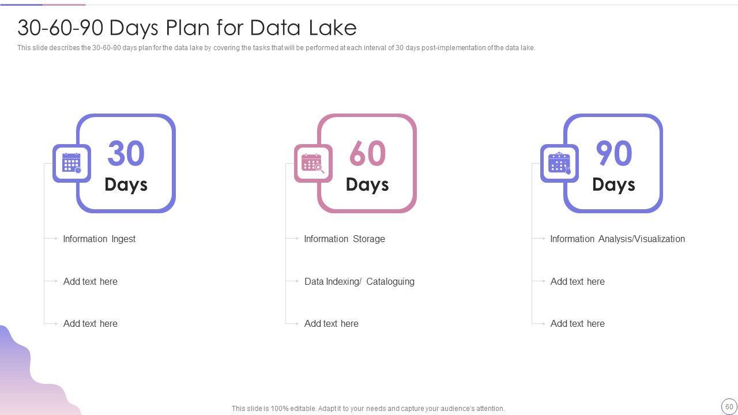The width and height of the screenshot is (738, 415).
Task: Select the large purple "30" number
Action: coord(126,154)
